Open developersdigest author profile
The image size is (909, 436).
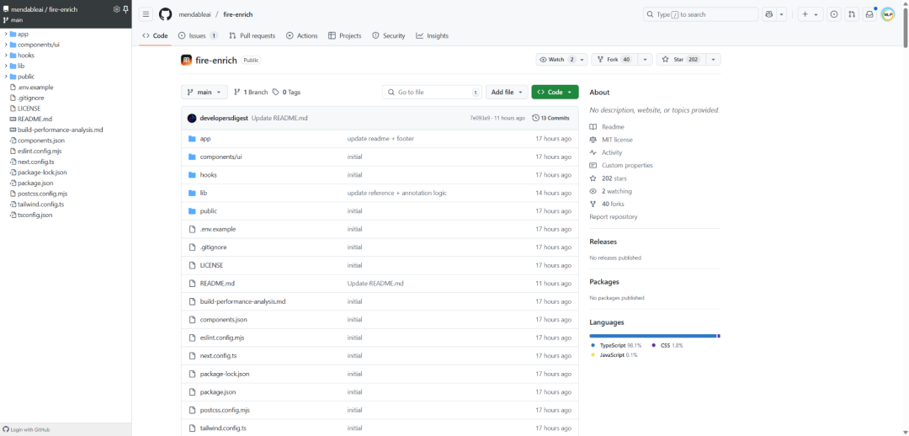point(224,118)
